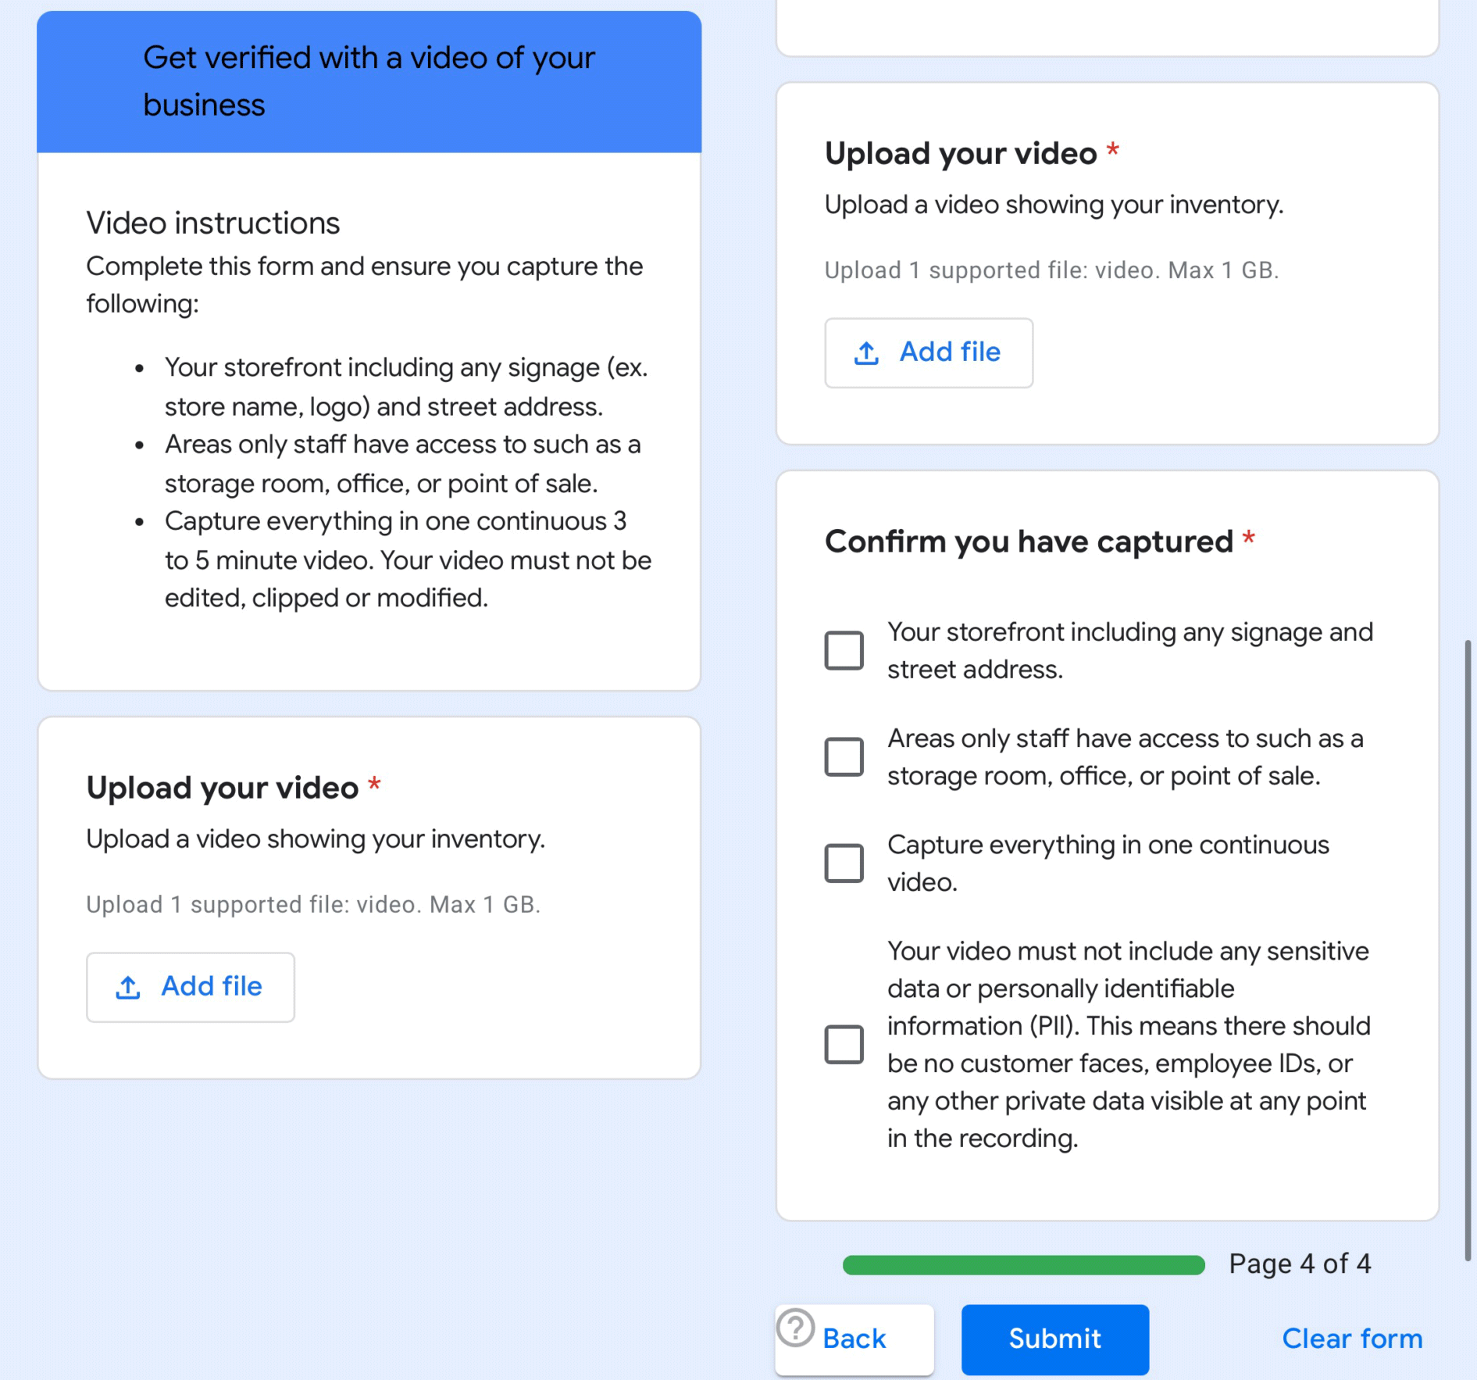
Task: Click the Add file label in the right upload card
Action: pyautogui.click(x=950, y=352)
